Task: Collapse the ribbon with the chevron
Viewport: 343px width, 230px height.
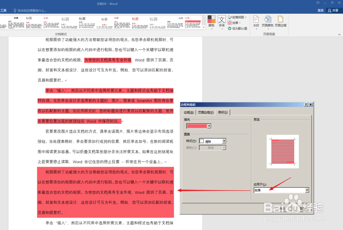Action: 339,35
